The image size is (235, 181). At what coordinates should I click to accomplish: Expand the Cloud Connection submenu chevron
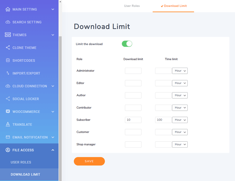pyautogui.click(x=53, y=86)
